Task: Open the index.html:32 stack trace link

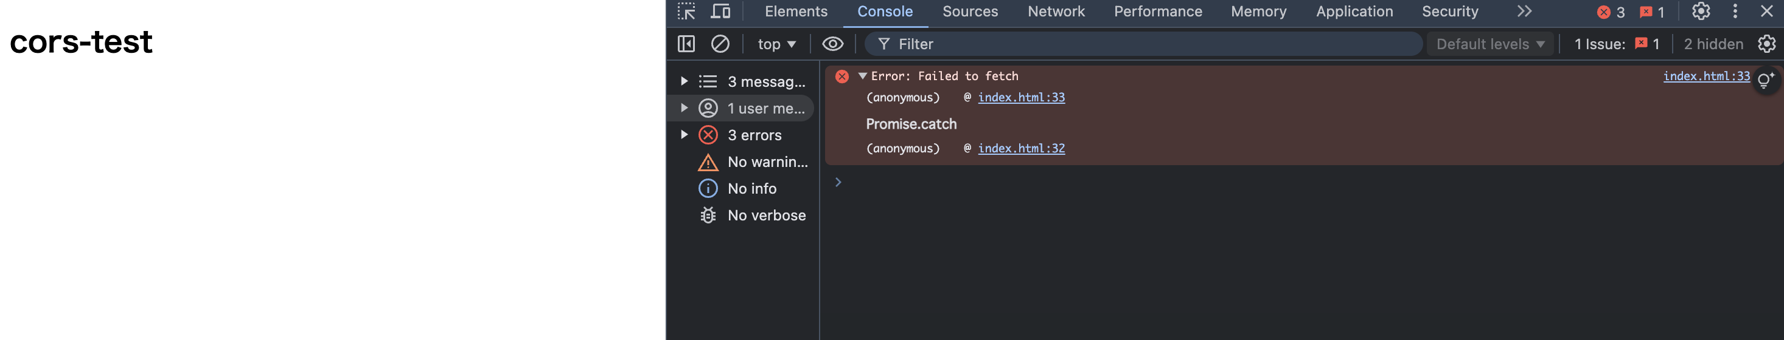Action: (1021, 149)
